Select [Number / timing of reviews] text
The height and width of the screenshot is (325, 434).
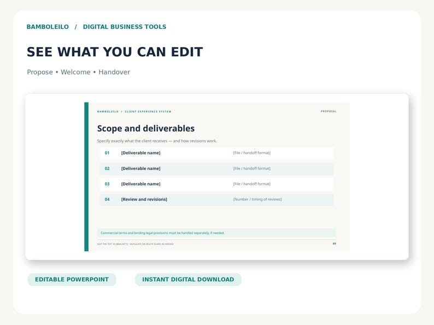(257, 200)
